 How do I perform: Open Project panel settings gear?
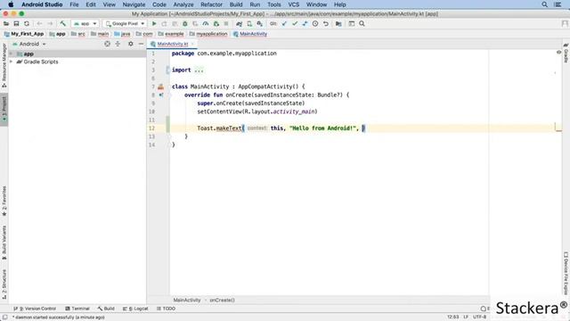131,44
